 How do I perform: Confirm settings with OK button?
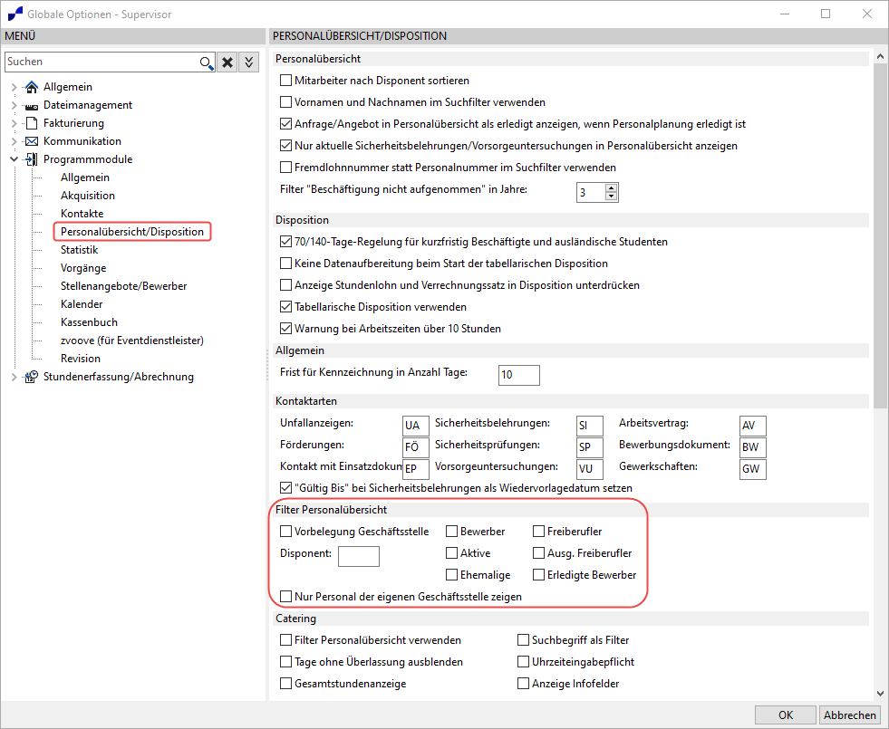pos(786,715)
